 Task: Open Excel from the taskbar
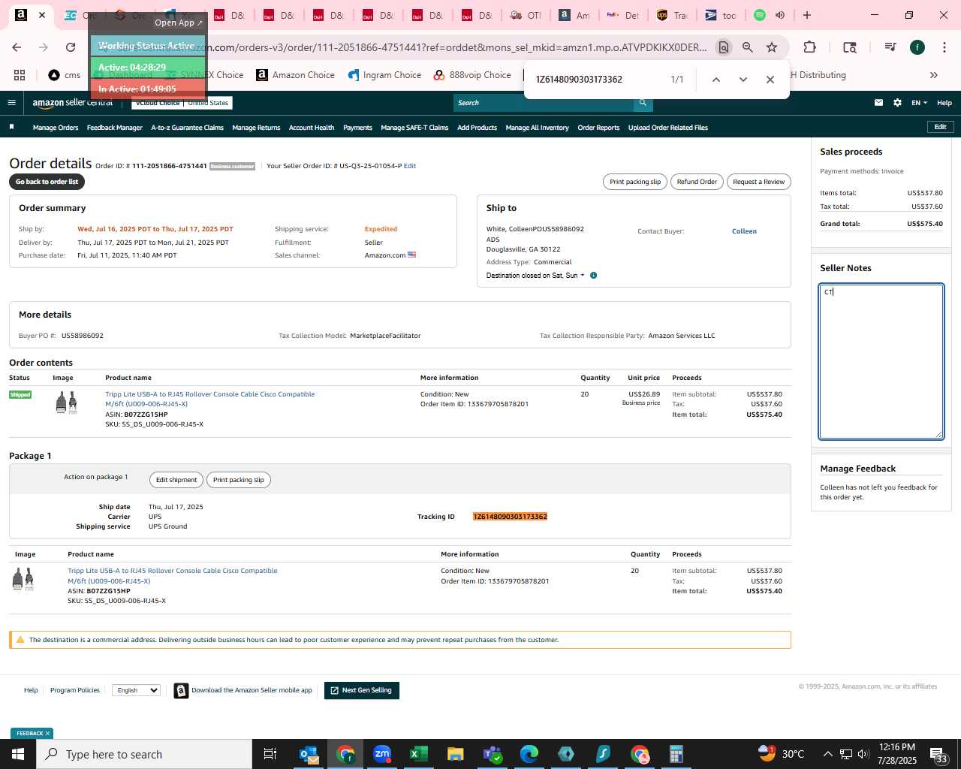point(419,754)
